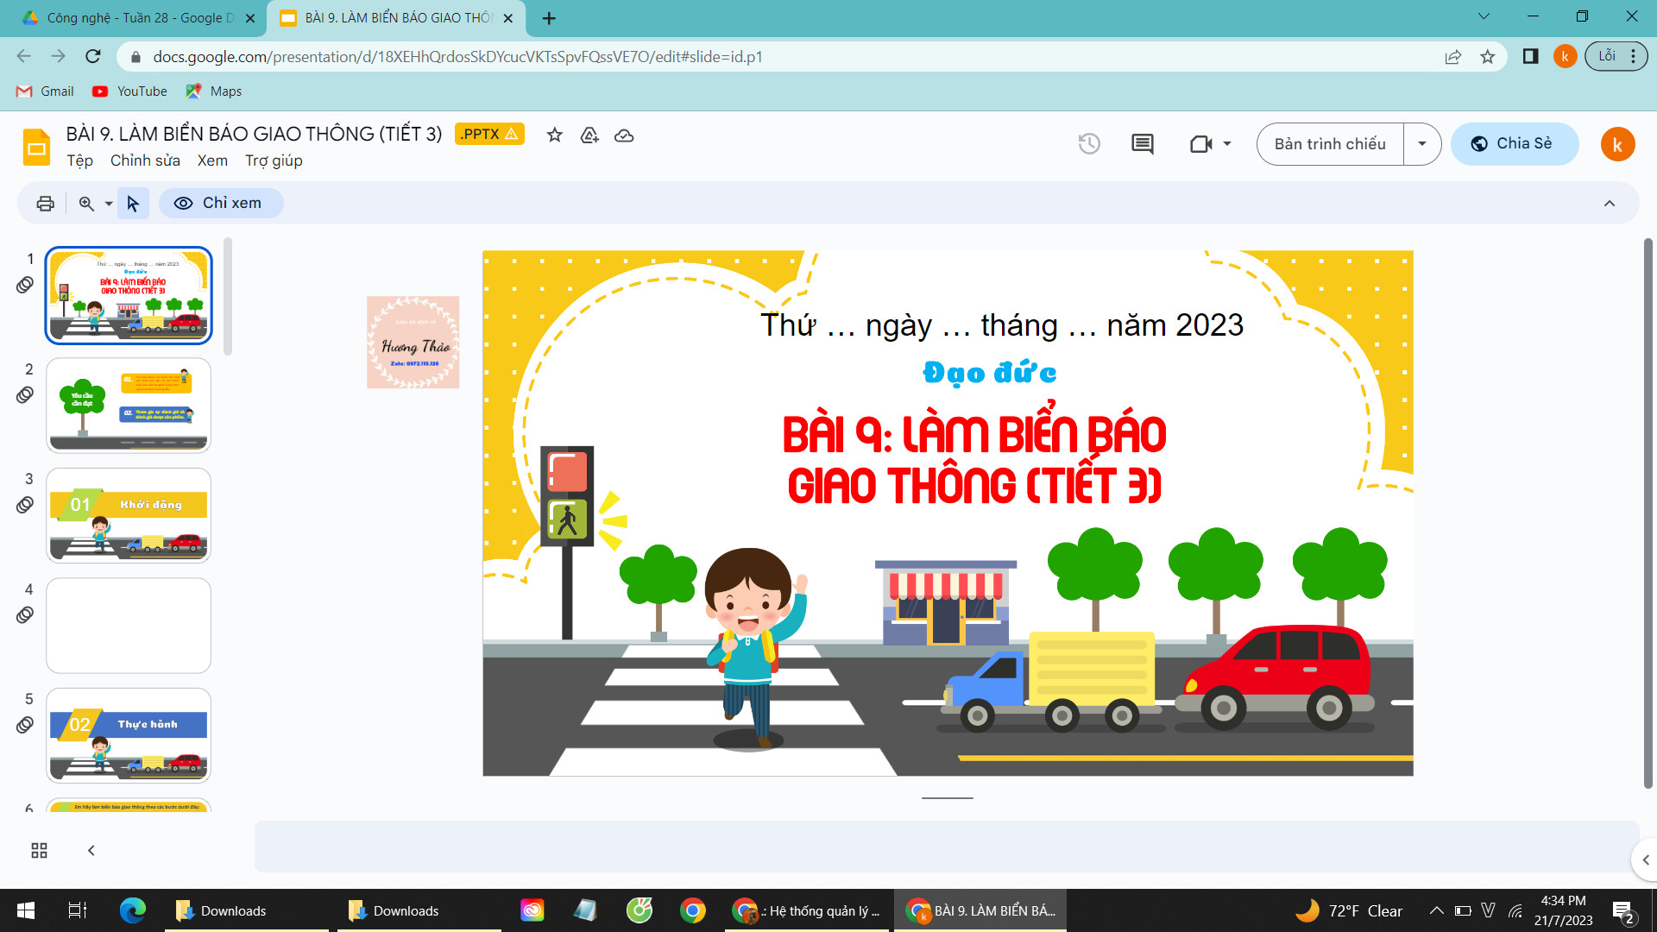Open the Xem menu
This screenshot has width=1657, height=932.
(x=212, y=161)
